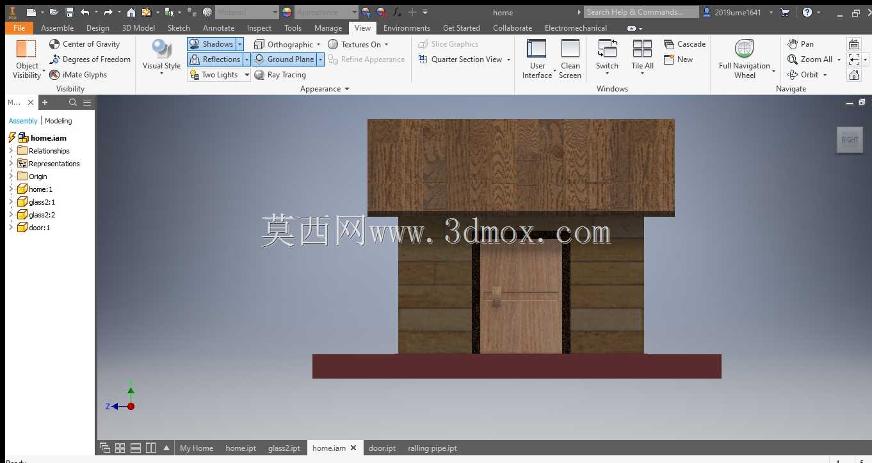The width and height of the screenshot is (872, 463).
Task: Click the Home View icon in the Navigate panel
Action: click(853, 75)
